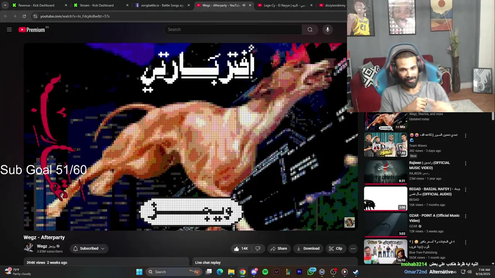Image resolution: width=495 pixels, height=278 pixels.
Task: Open Rajieen Official Music Video title
Action: tap(429, 165)
